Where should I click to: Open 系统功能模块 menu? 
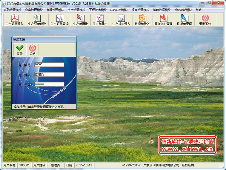(183, 10)
